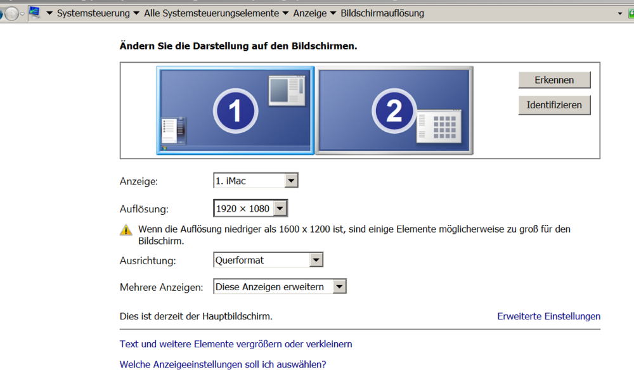Click 'Text und weitere Elemente vergrößern oder verkleinern'

[x=235, y=343]
